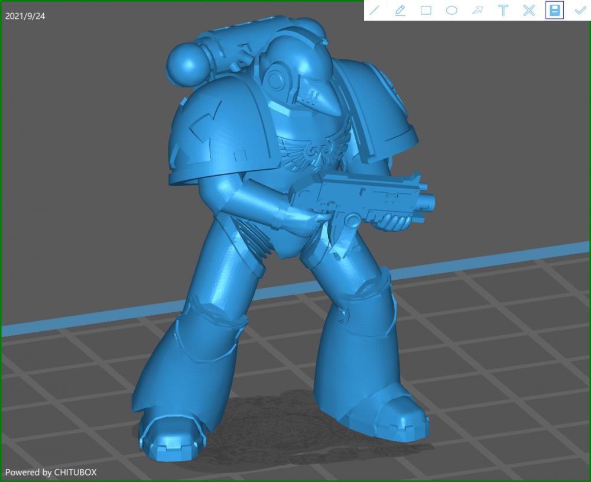Select the line drawing tool
The height and width of the screenshot is (482, 591).
tap(374, 10)
